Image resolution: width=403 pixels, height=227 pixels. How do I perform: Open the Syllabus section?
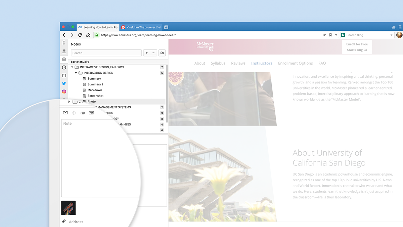pyautogui.click(x=218, y=63)
